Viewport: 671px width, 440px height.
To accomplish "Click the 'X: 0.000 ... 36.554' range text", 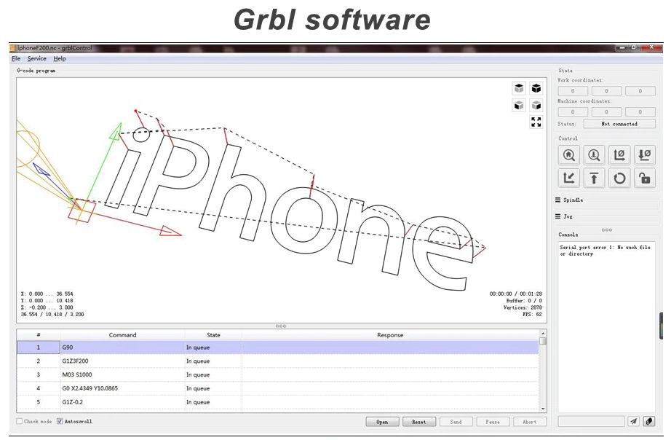I will (x=47, y=294).
